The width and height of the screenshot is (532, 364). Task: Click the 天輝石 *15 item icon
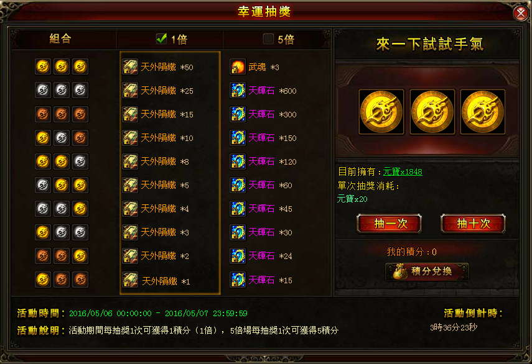pos(238,280)
